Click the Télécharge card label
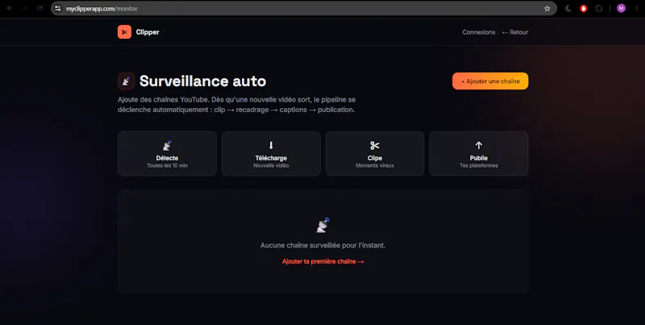 271,158
